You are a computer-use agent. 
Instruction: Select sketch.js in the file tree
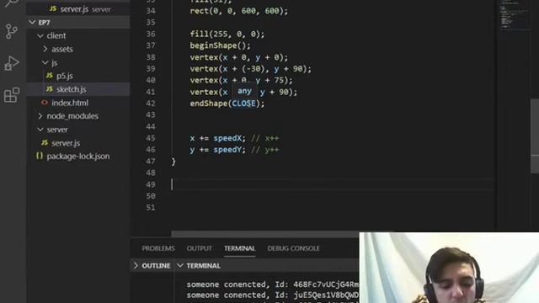tap(71, 89)
